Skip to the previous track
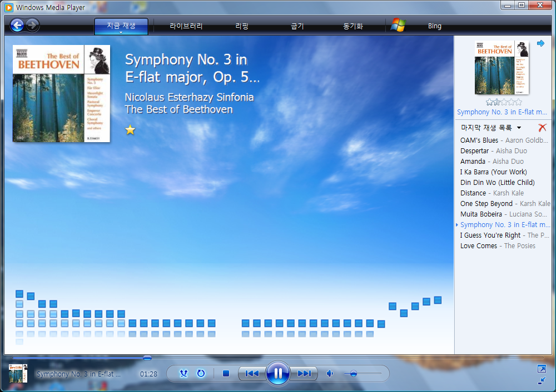This screenshot has height=392, width=556. pyautogui.click(x=252, y=373)
